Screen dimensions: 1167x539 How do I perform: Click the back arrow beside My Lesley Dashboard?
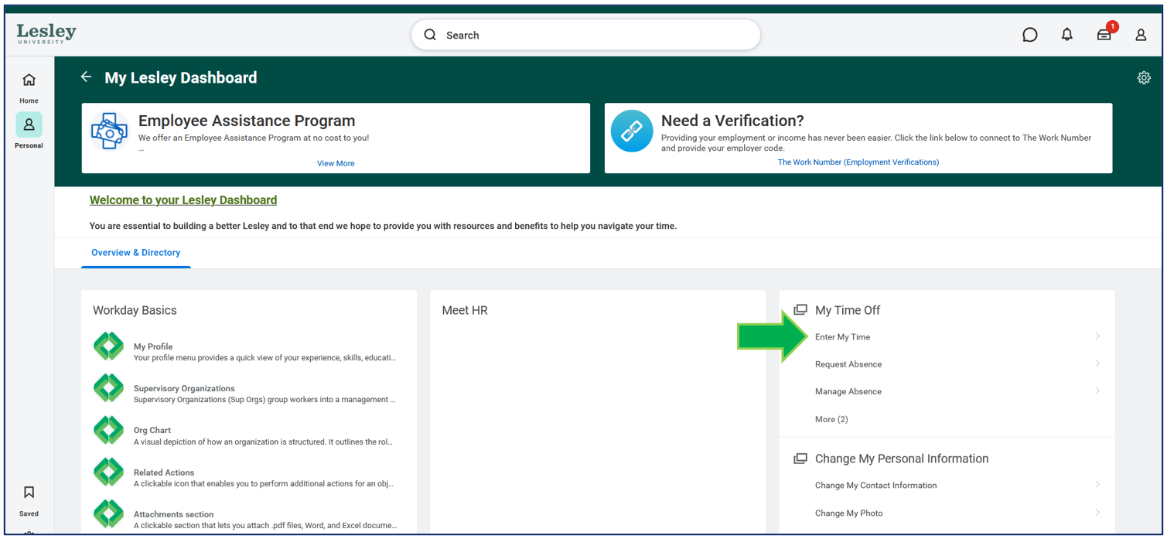(86, 77)
